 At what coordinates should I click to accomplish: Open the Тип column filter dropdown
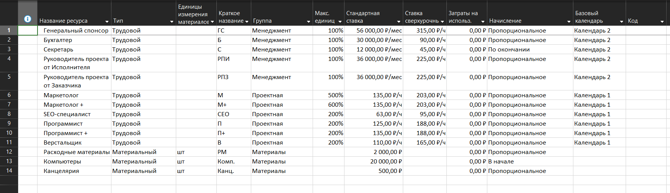(172, 22)
